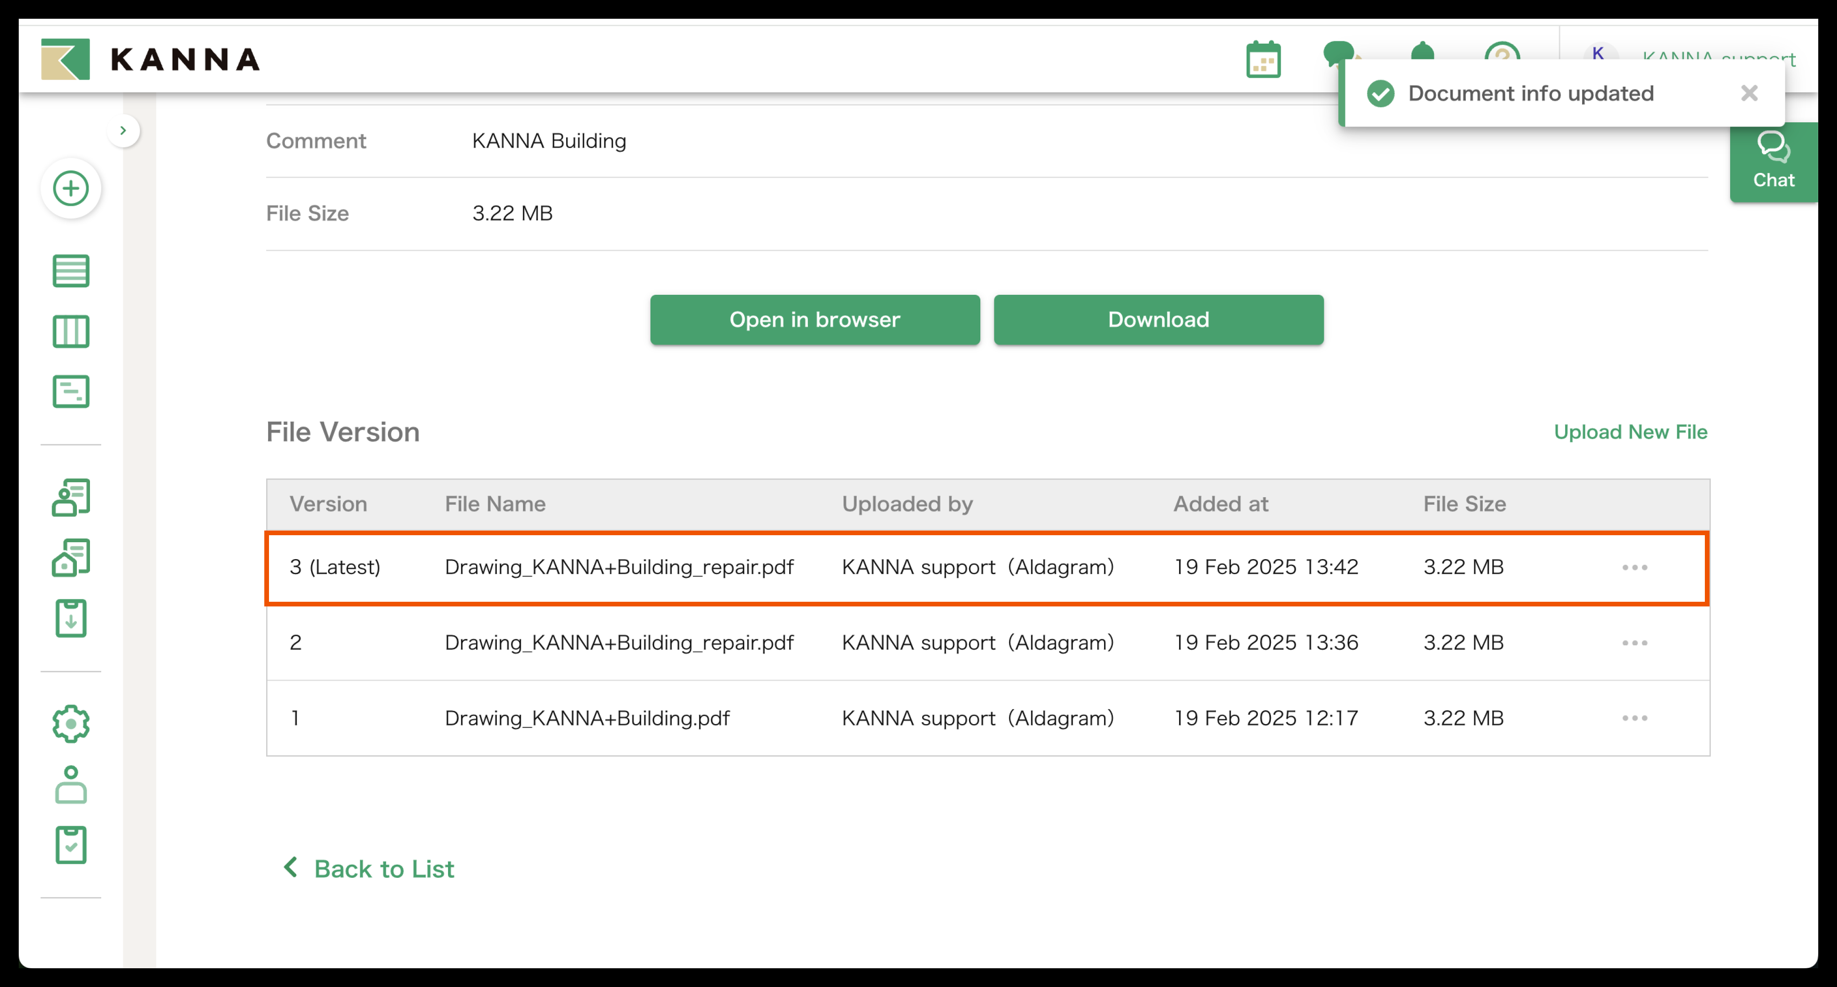Download the document file
The width and height of the screenshot is (1837, 987).
pos(1157,320)
